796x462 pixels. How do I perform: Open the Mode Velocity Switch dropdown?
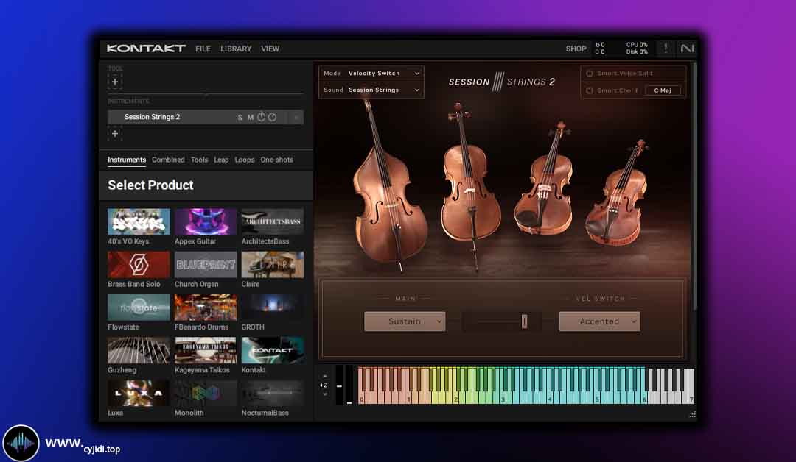(x=371, y=74)
